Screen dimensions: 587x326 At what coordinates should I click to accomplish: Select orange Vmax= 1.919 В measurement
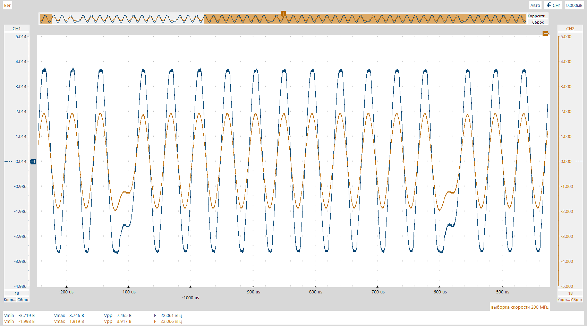tap(69, 321)
